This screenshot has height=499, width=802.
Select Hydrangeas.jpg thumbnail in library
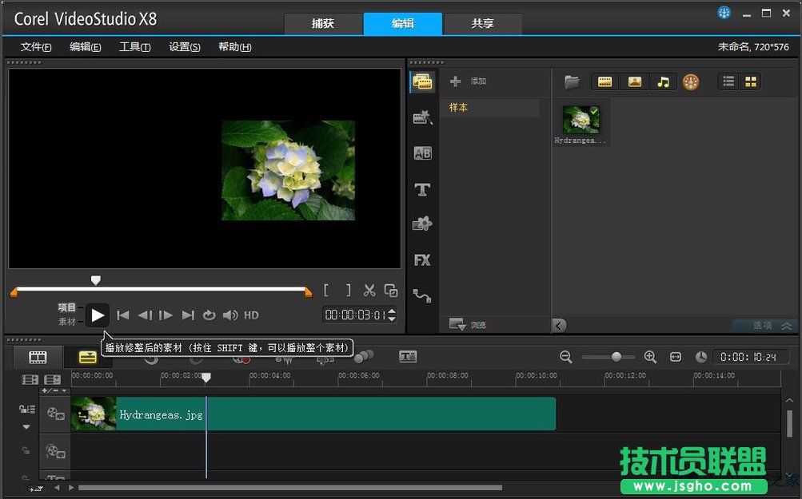click(581, 121)
